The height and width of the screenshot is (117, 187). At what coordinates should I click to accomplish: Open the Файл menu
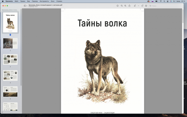(x=16, y=1)
